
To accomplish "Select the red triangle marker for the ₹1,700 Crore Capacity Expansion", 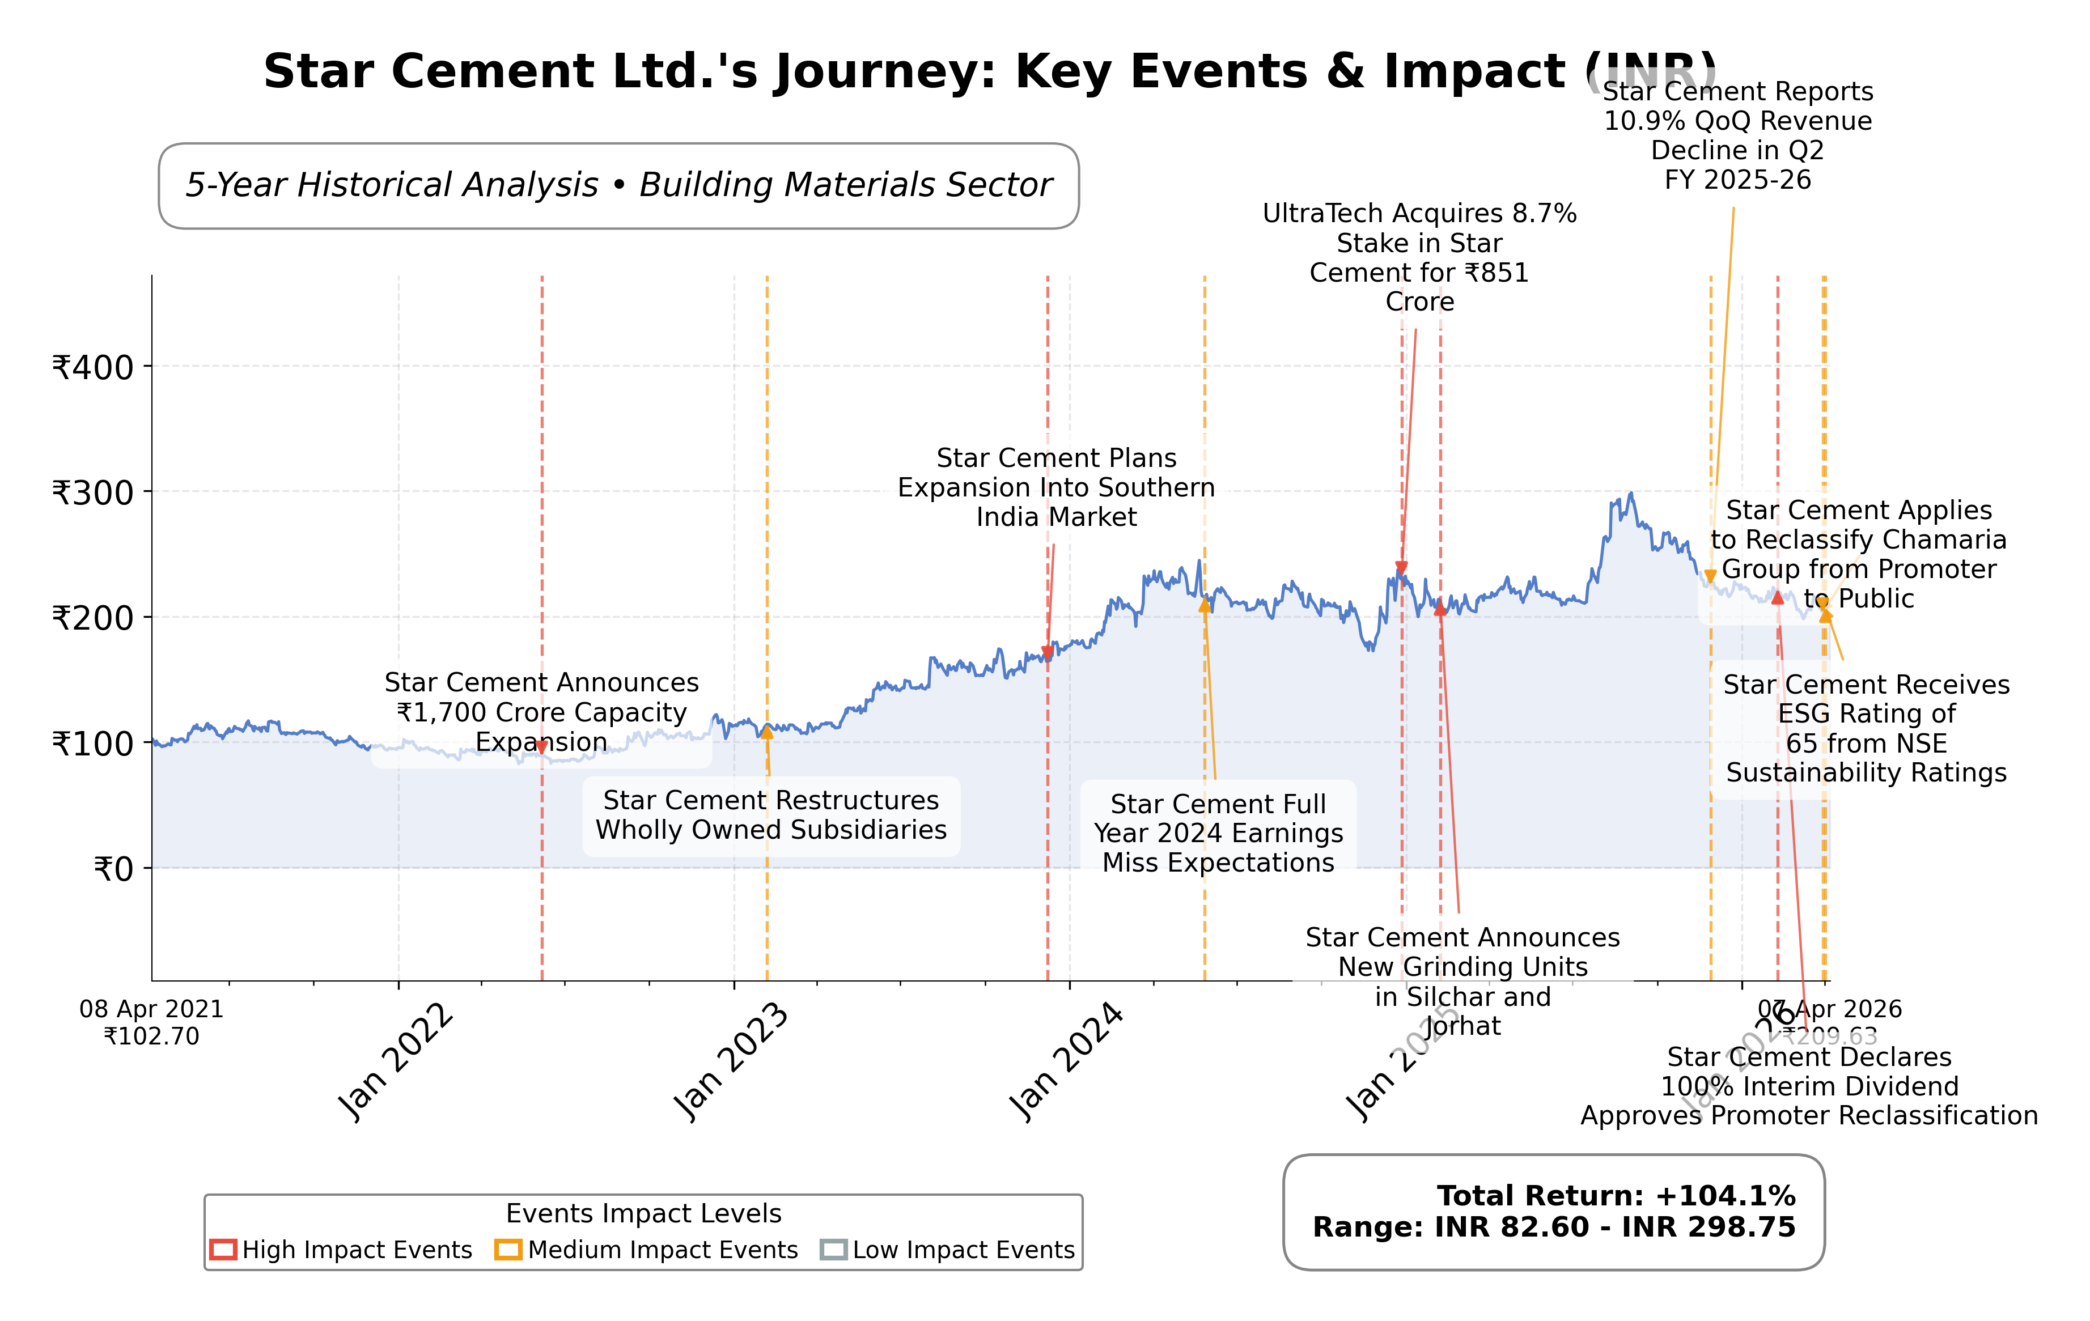I will (541, 746).
